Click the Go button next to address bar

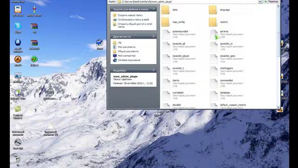click(x=271, y=1)
